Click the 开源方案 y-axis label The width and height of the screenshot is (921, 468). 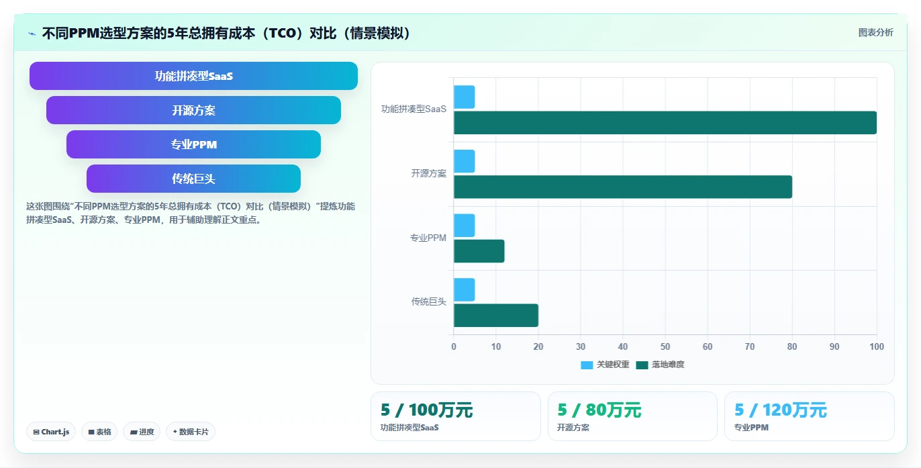(x=429, y=173)
